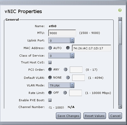This screenshot has height=125, width=127.
Task: Select the ANY PCI Order radio button
Action: [x=50, y=70]
